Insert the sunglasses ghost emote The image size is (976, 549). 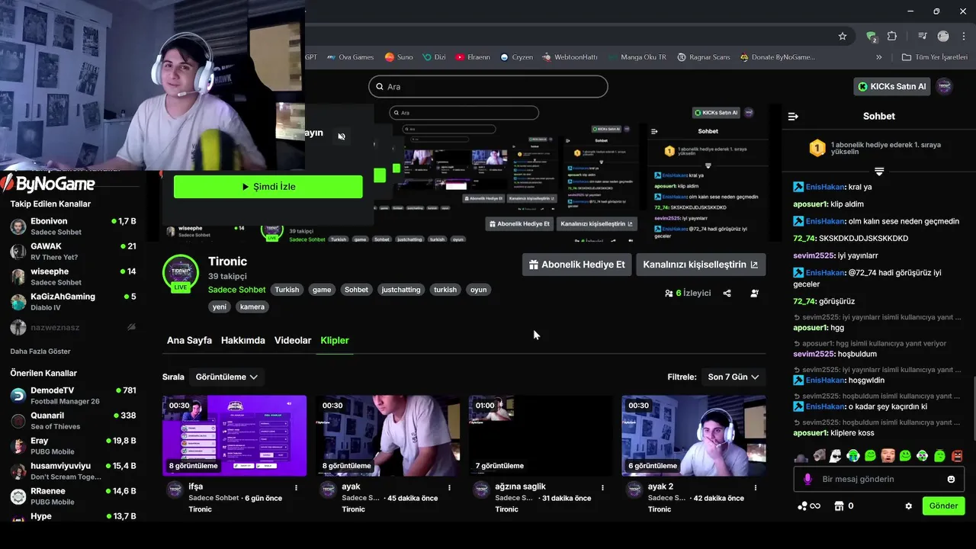[x=836, y=456]
